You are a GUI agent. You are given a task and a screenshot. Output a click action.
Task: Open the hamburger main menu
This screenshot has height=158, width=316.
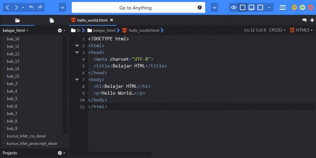(x=283, y=8)
